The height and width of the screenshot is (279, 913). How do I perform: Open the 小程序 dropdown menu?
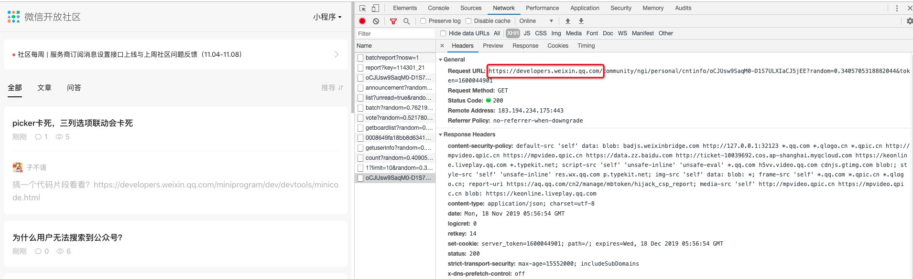(x=327, y=17)
